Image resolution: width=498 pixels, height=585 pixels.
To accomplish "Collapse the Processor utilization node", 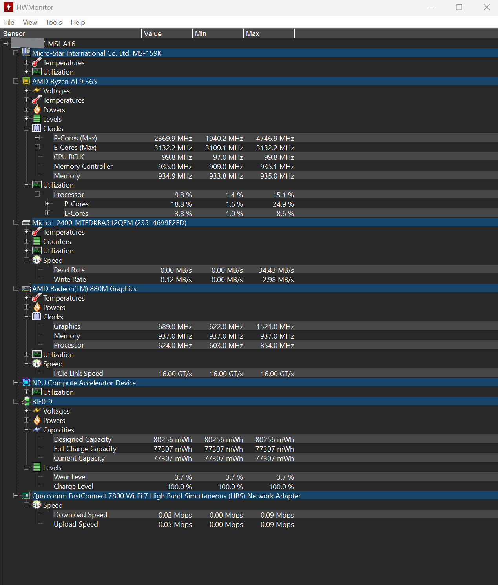I will [37, 194].
